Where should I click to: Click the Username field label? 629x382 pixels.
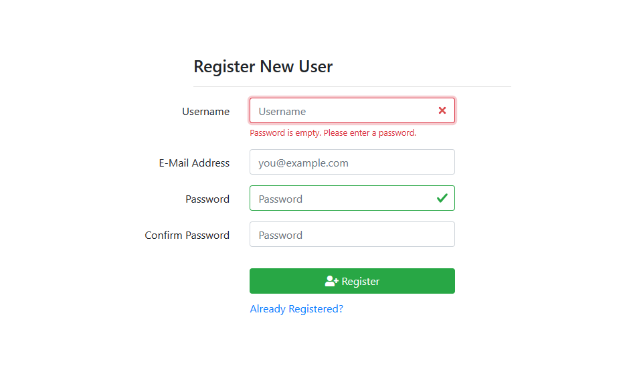(206, 111)
